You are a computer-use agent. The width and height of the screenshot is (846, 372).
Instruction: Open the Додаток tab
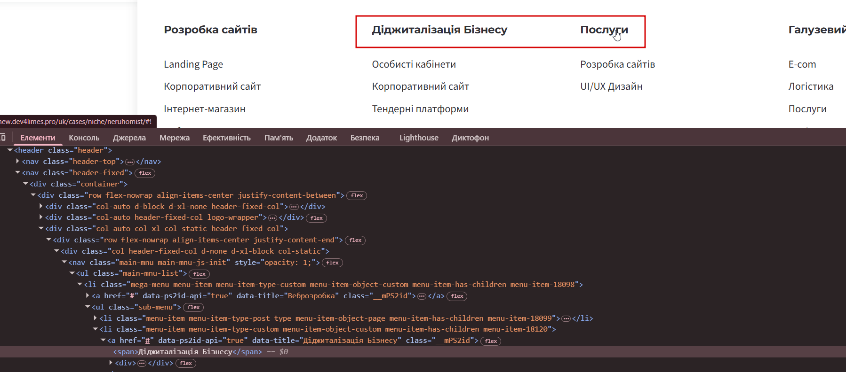[x=322, y=138]
